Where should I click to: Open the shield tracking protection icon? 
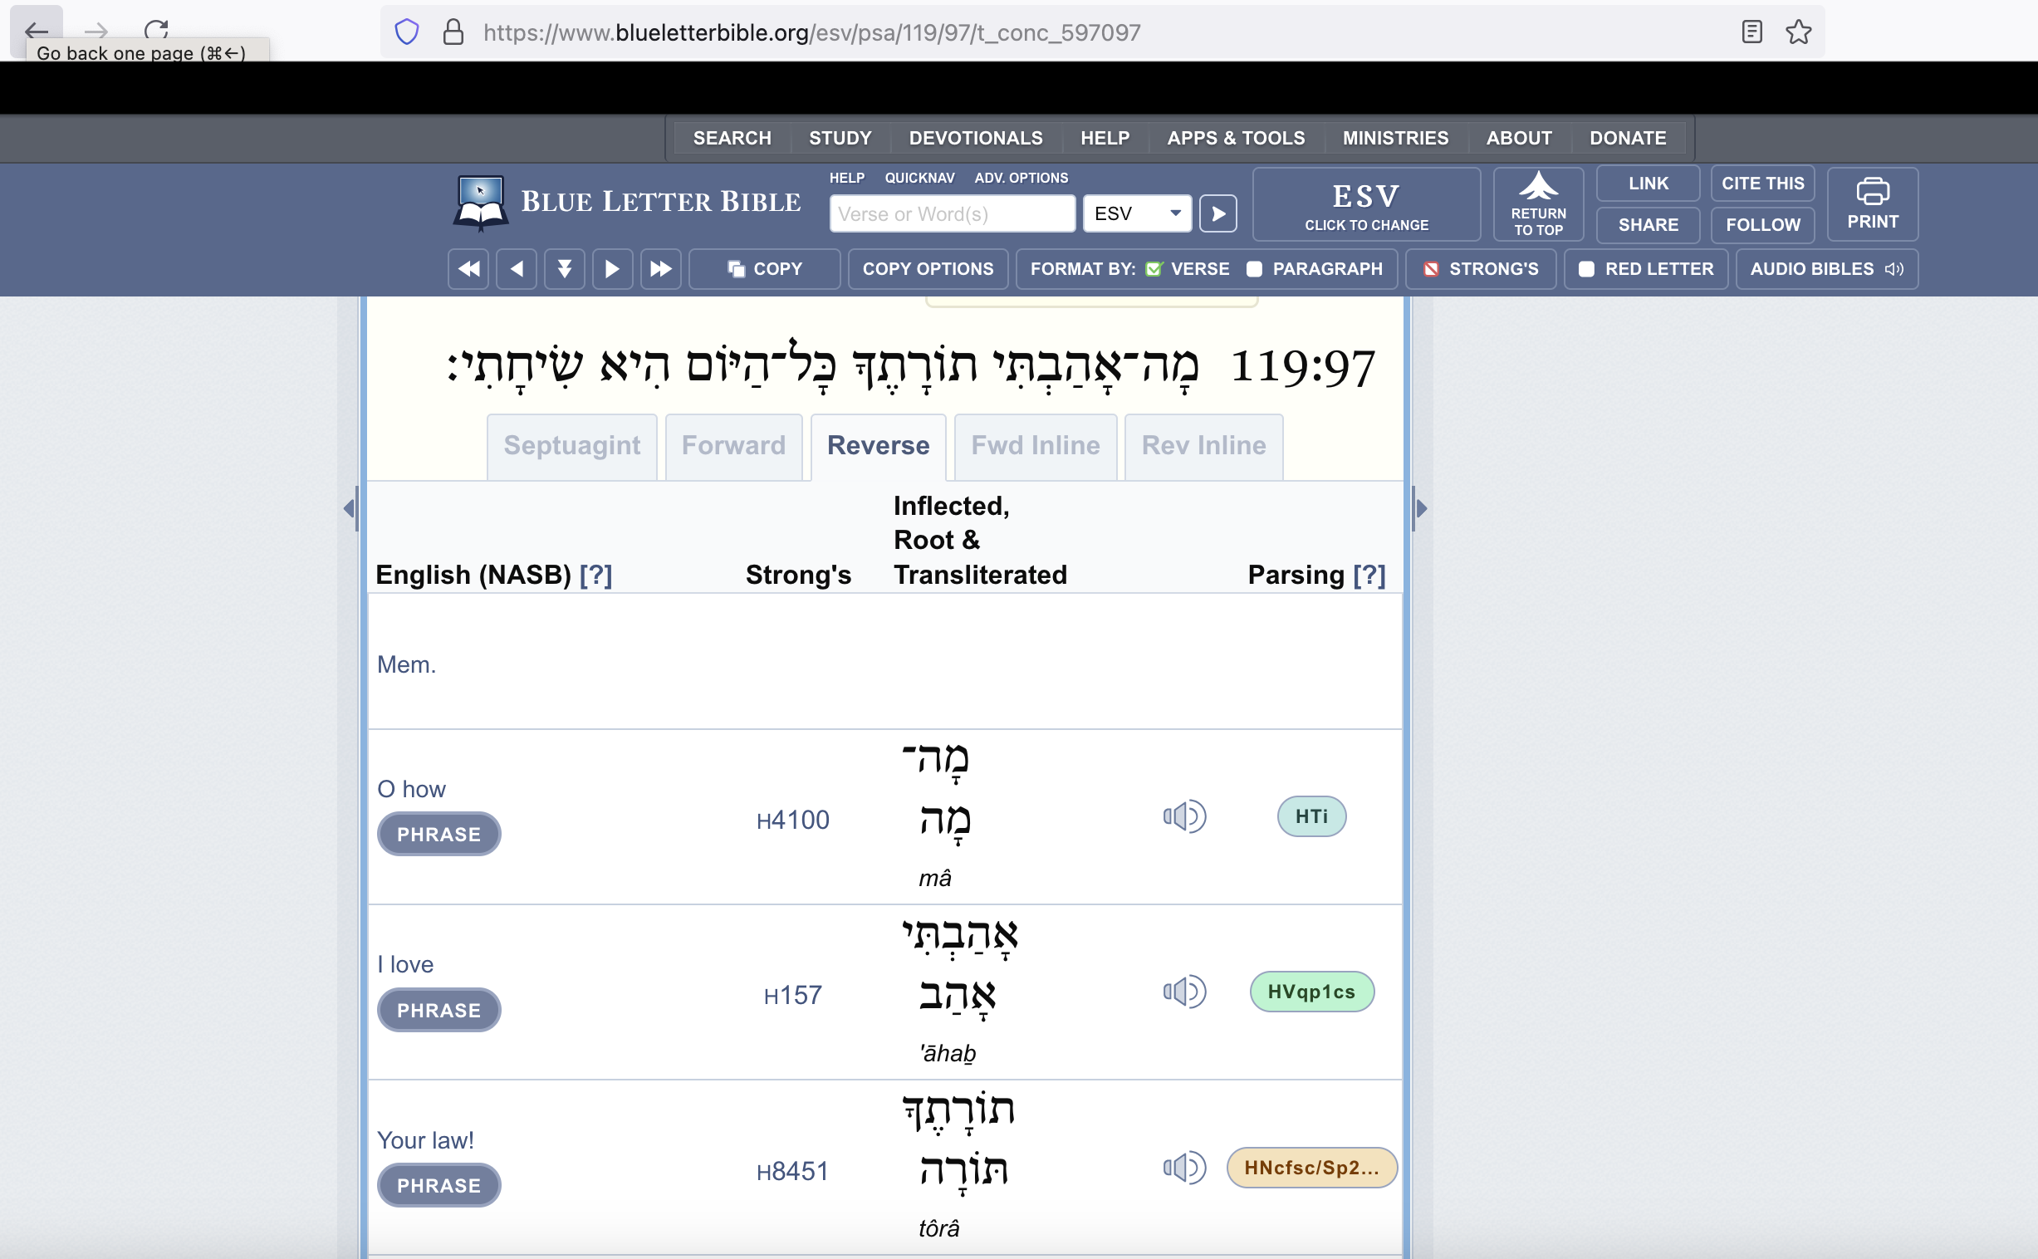tap(406, 32)
